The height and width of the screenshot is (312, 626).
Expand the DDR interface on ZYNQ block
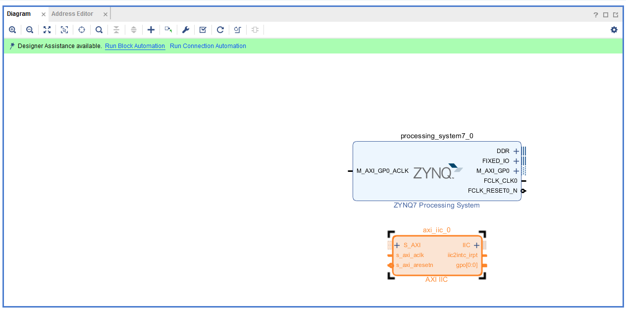tap(516, 151)
